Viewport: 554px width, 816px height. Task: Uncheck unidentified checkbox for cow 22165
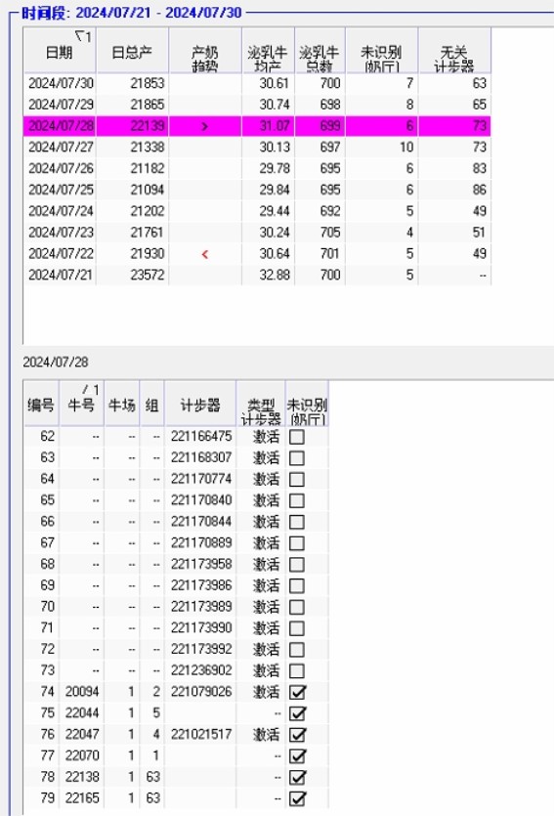pos(297,798)
